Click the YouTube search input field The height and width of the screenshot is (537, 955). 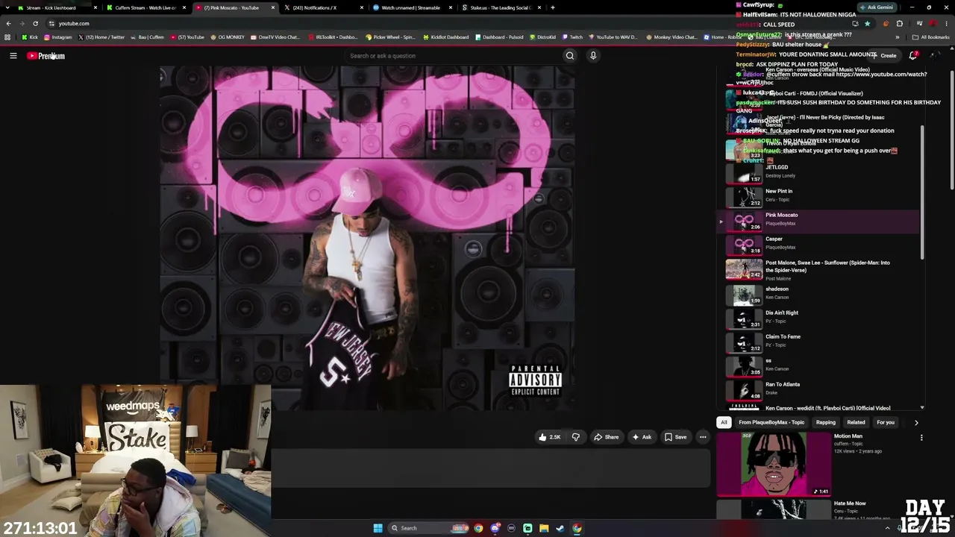(x=455, y=56)
